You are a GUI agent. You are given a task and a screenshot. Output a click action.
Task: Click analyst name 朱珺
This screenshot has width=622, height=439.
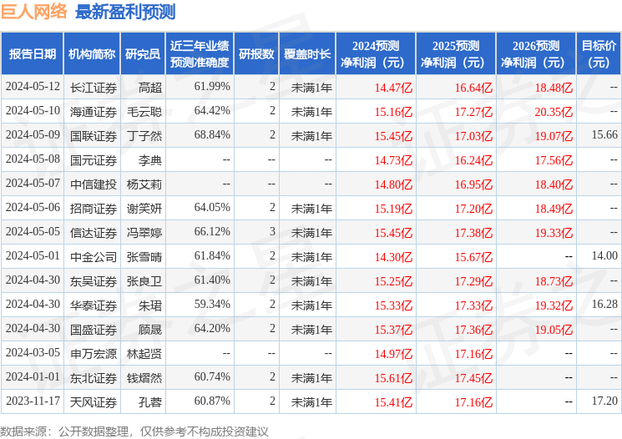click(x=150, y=305)
